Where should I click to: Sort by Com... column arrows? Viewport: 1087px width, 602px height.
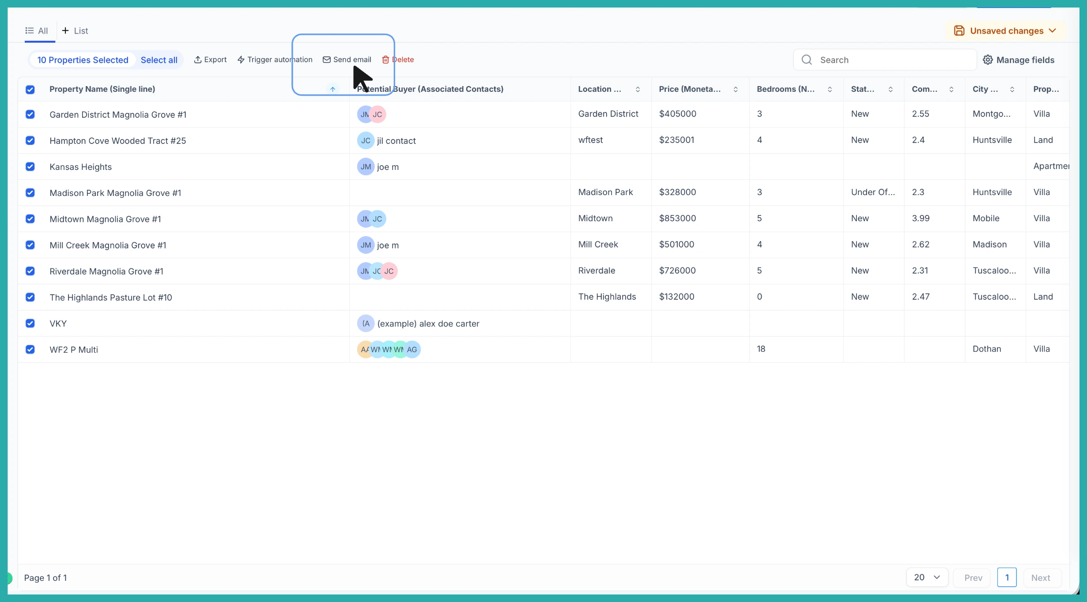[951, 89]
